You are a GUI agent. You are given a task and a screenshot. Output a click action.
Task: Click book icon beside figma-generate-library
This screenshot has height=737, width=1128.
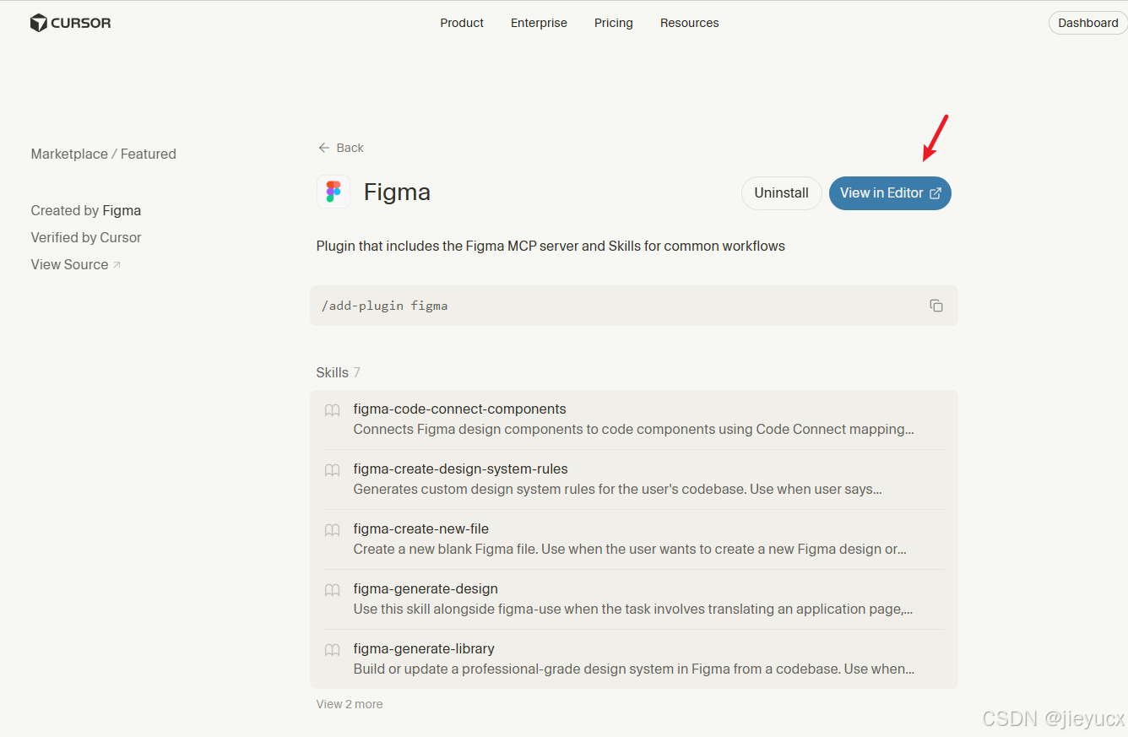pyautogui.click(x=333, y=650)
